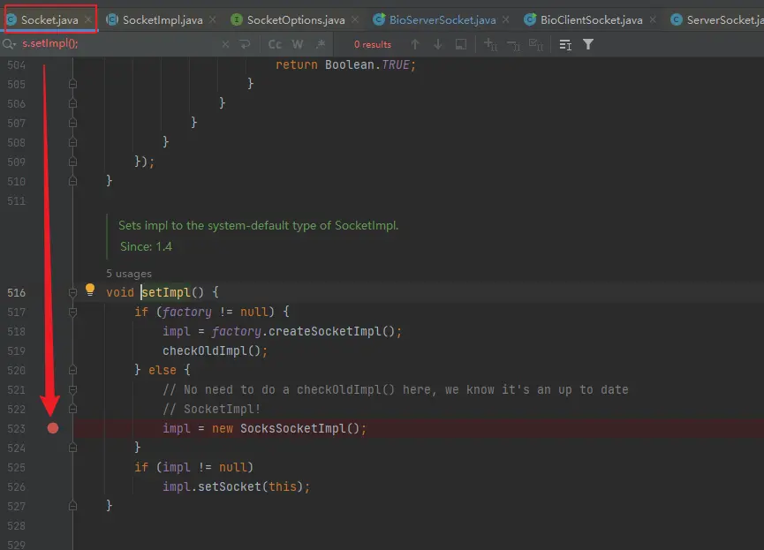Switch to BioServerSocket.java tab
The image size is (764, 550).
pyautogui.click(x=443, y=20)
